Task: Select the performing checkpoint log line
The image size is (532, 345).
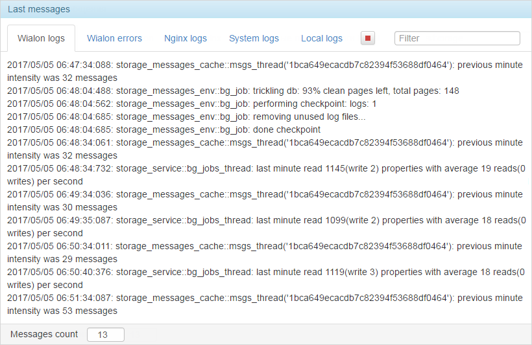Action: tap(191, 104)
